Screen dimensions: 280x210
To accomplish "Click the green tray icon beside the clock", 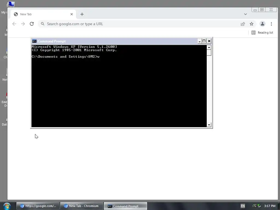I will 259,206.
